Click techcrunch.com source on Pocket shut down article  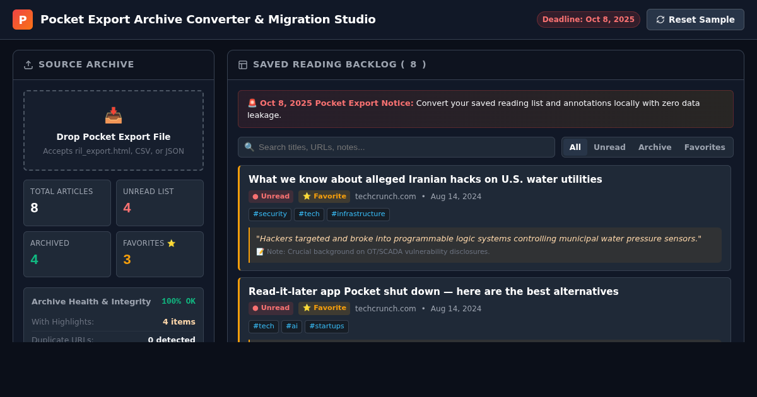click(385, 309)
